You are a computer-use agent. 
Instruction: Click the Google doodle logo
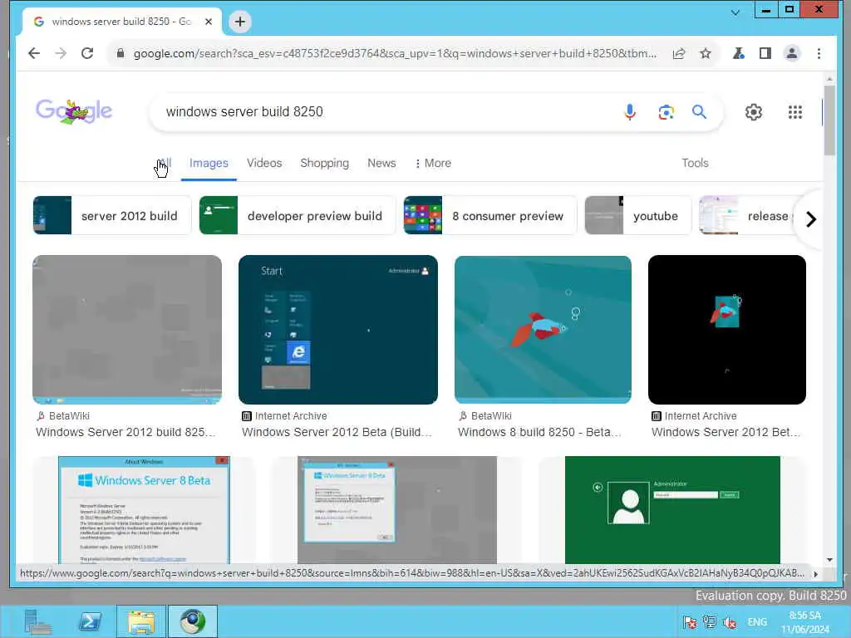[74, 111]
